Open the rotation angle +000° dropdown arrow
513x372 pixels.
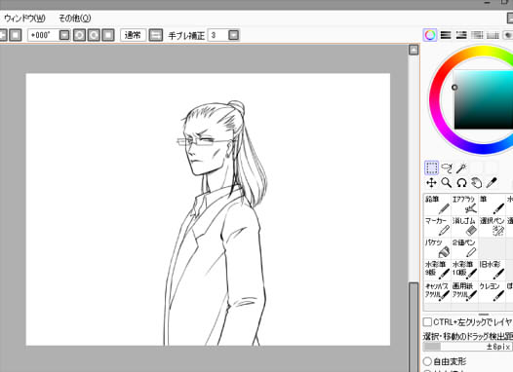[64, 35]
